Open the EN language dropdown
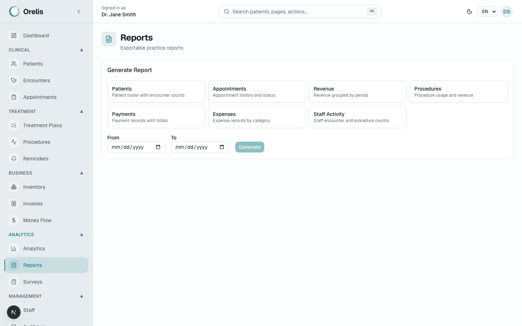The height and width of the screenshot is (326, 522). click(x=487, y=12)
